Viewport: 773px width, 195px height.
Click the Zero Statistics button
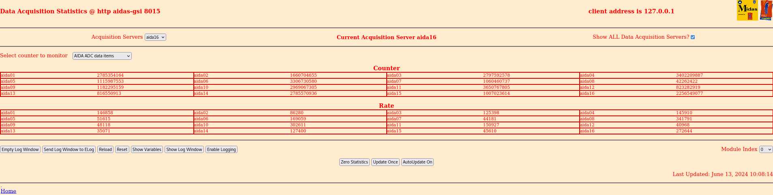point(354,162)
